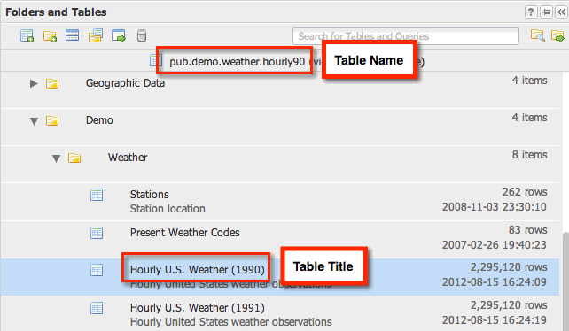Click the Demo folder icon

(52, 120)
